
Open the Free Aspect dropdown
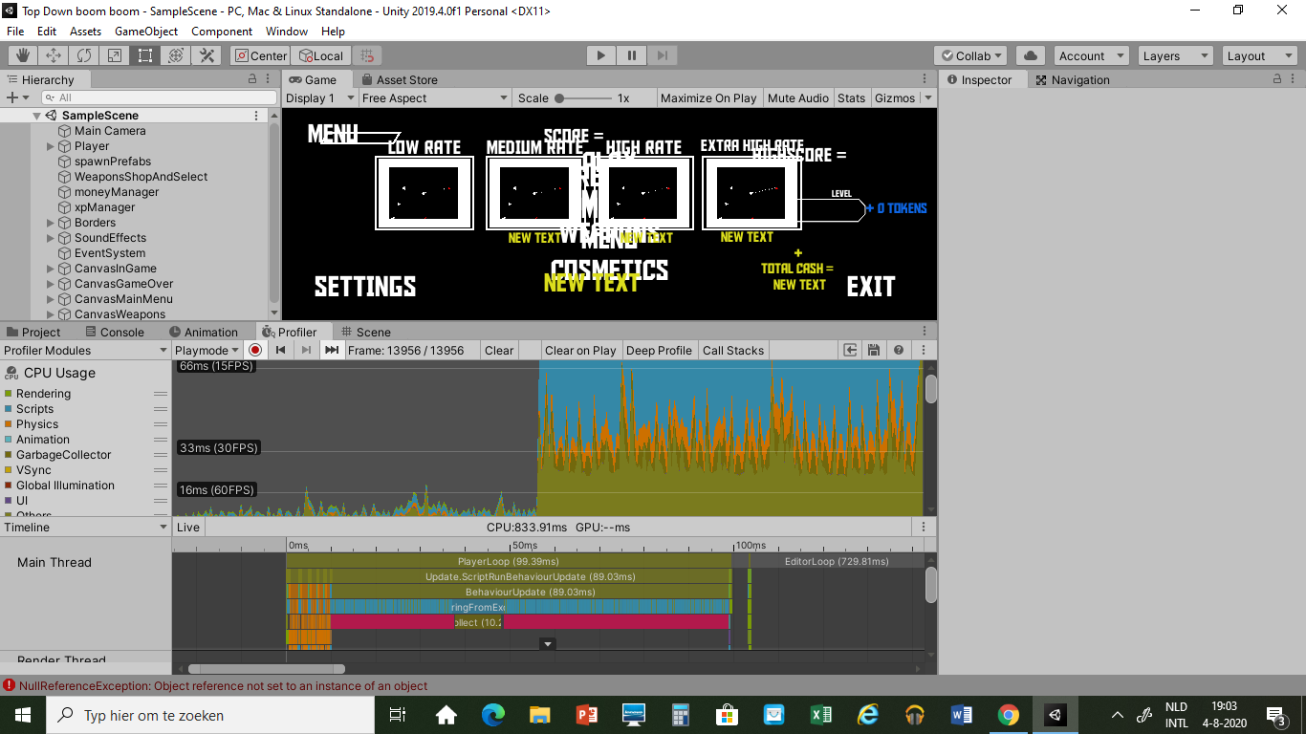point(435,97)
